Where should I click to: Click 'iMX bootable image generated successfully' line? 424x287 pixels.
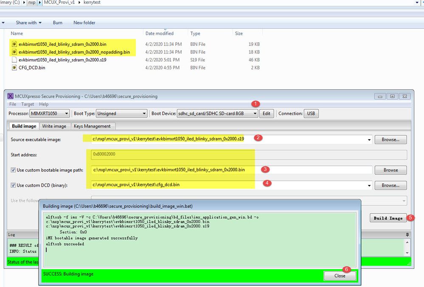click(92, 238)
